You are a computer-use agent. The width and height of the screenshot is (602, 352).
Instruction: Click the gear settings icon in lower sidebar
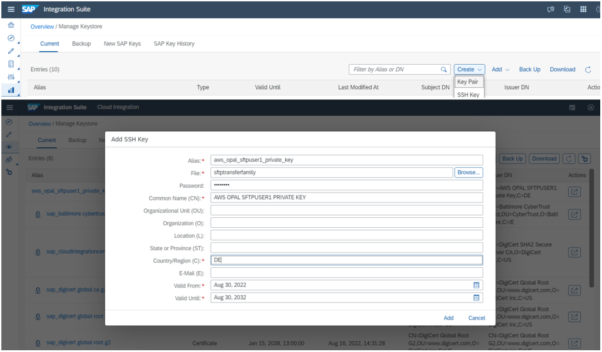click(9, 172)
